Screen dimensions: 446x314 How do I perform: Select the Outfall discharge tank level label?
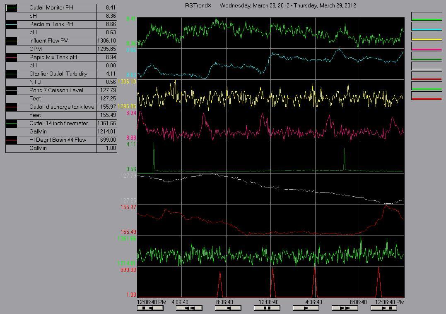coord(62,107)
